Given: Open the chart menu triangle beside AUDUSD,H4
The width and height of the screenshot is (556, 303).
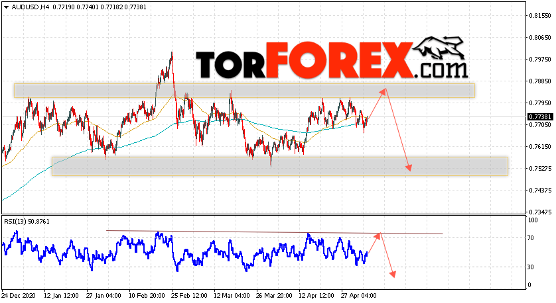Looking at the screenshot, I should [6, 7].
